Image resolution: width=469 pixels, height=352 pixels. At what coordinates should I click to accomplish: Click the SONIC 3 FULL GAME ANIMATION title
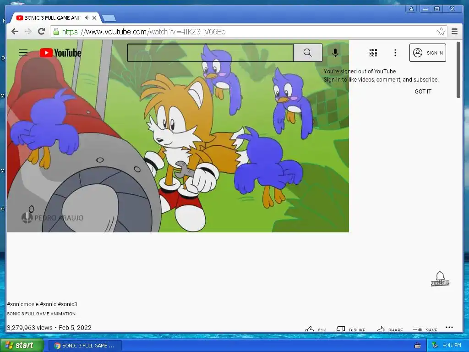(x=41, y=313)
